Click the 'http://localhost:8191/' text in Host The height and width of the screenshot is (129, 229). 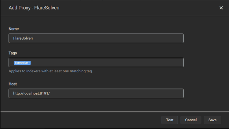tap(31, 93)
